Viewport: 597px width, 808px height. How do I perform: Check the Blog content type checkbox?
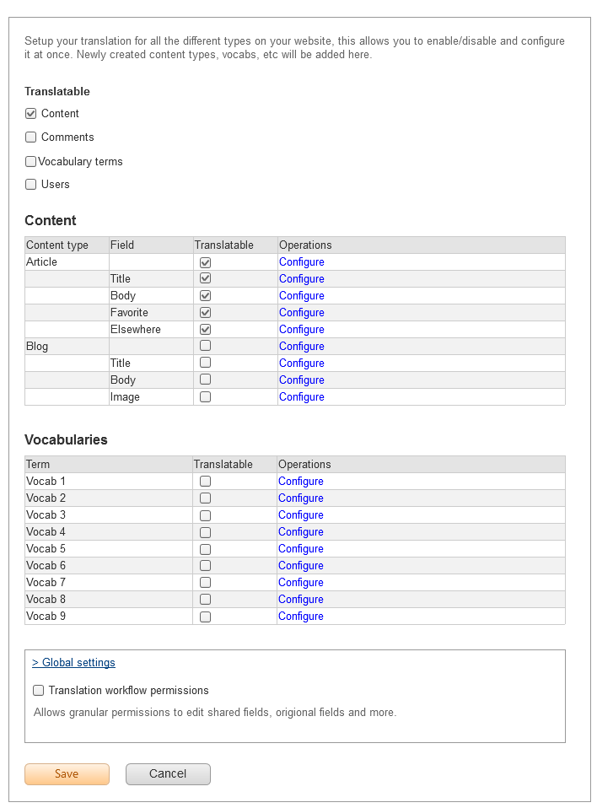[205, 346]
